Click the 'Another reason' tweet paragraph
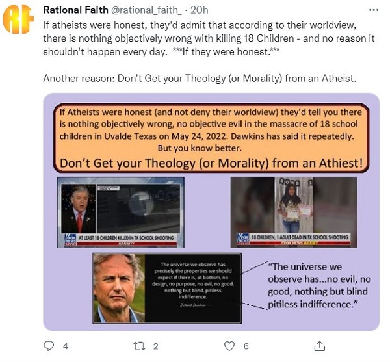 click(x=200, y=79)
